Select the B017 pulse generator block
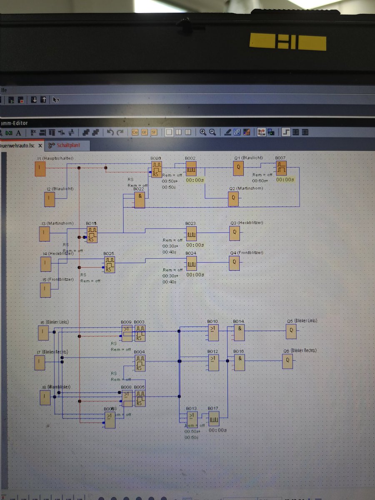Screen dimensions: 375x500 click(x=214, y=418)
